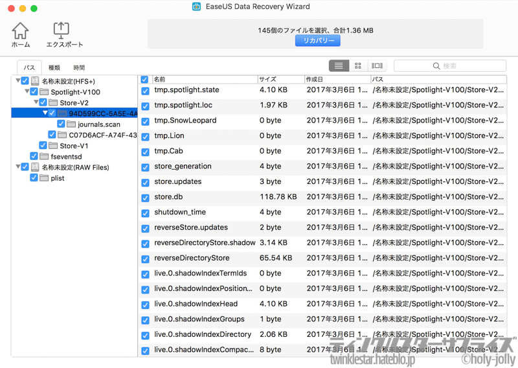518x368 pixels.
Task: Uncheck fseventsd tree checkbox
Action: [x=34, y=155]
